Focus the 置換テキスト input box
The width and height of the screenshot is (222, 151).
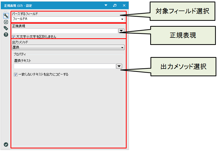[65, 66]
